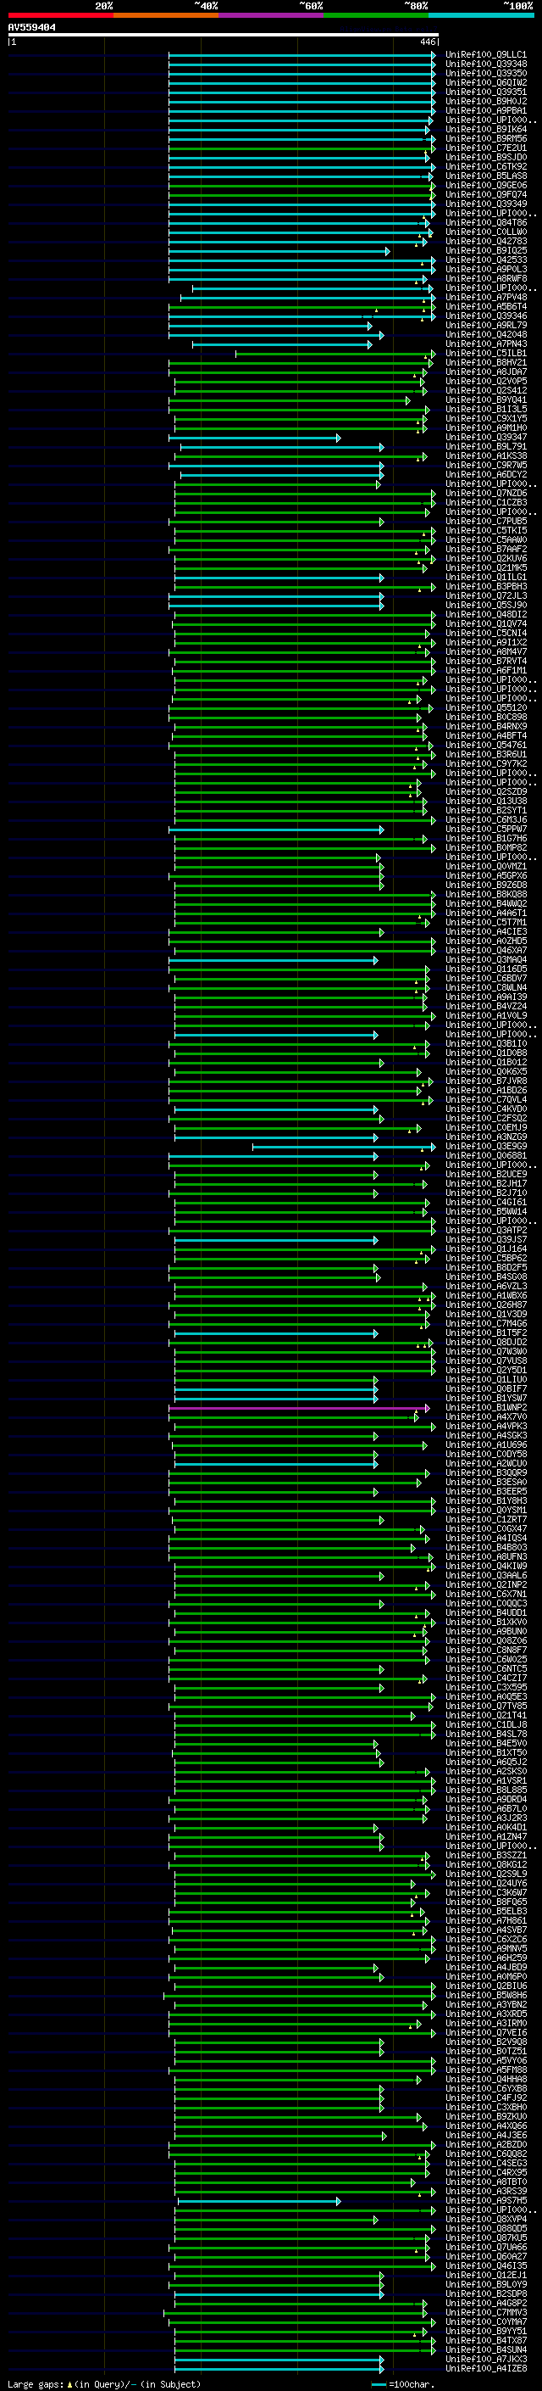This screenshot has width=542, height=2391.
Task: Select the UniRef100_B5LAS8 label
Action: click(x=485, y=176)
